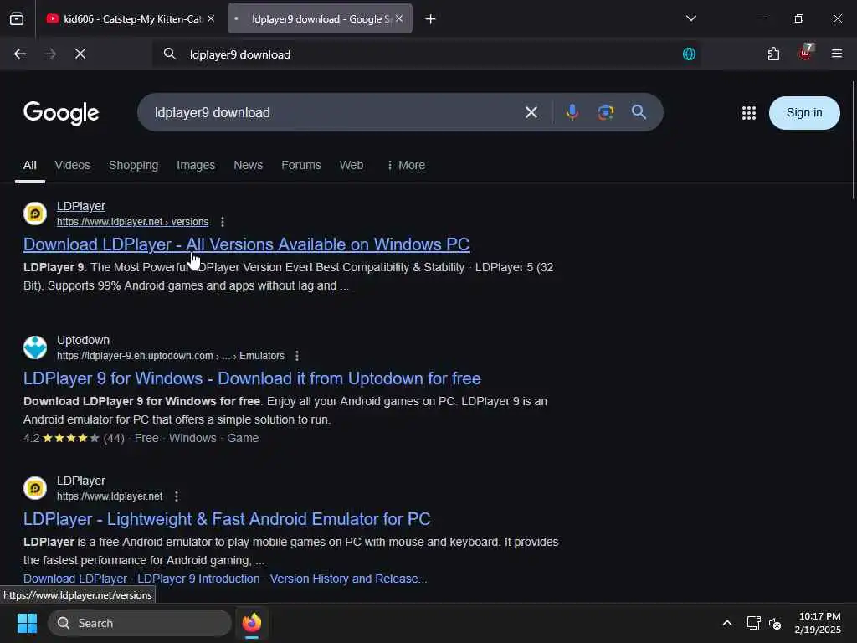Open Download LDPlayer All Versions result
This screenshot has height=643, width=857.
(246, 244)
